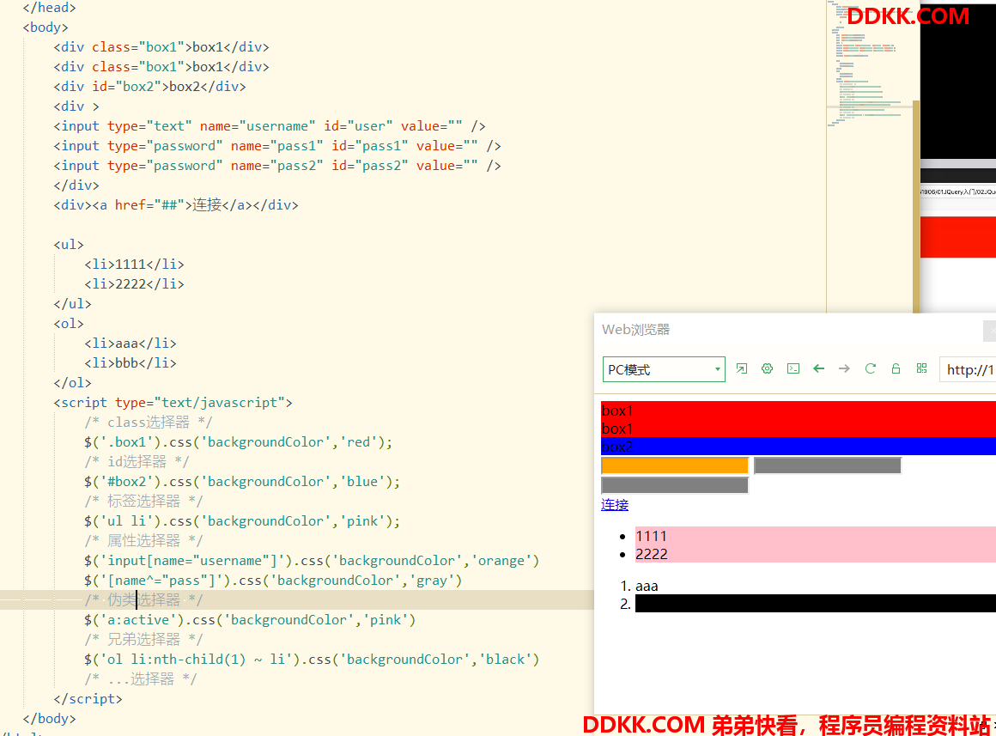This screenshot has height=736, width=996.
Task: Toggle the lock icon in browser toolbar
Action: tap(896, 368)
